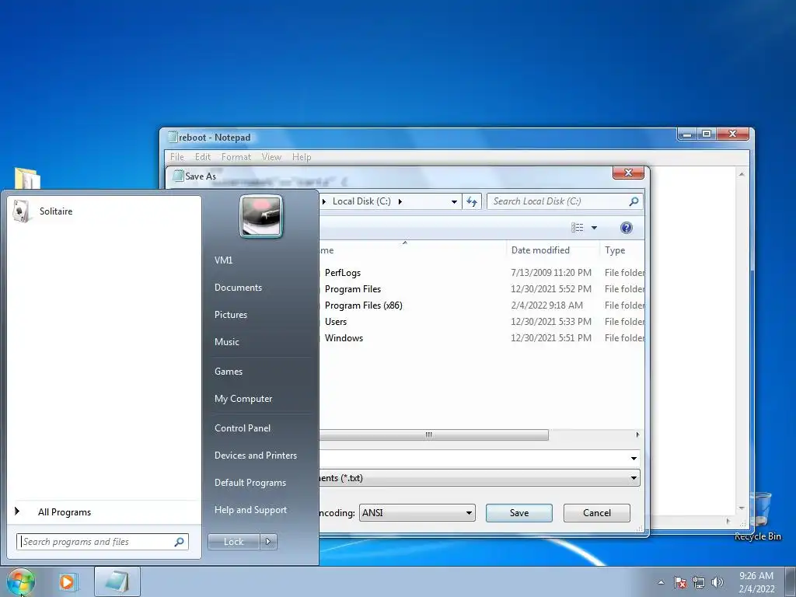796x597 pixels.
Task: Open Music from the Start menu
Action: tap(226, 342)
